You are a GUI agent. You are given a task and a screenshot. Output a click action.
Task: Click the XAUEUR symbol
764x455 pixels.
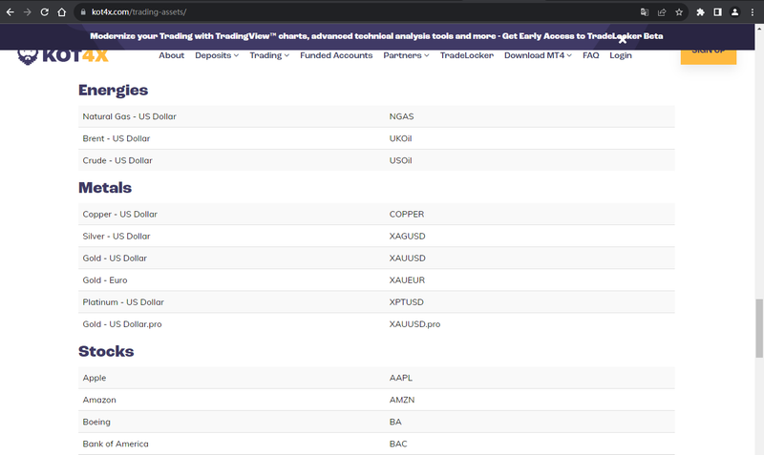(x=407, y=279)
